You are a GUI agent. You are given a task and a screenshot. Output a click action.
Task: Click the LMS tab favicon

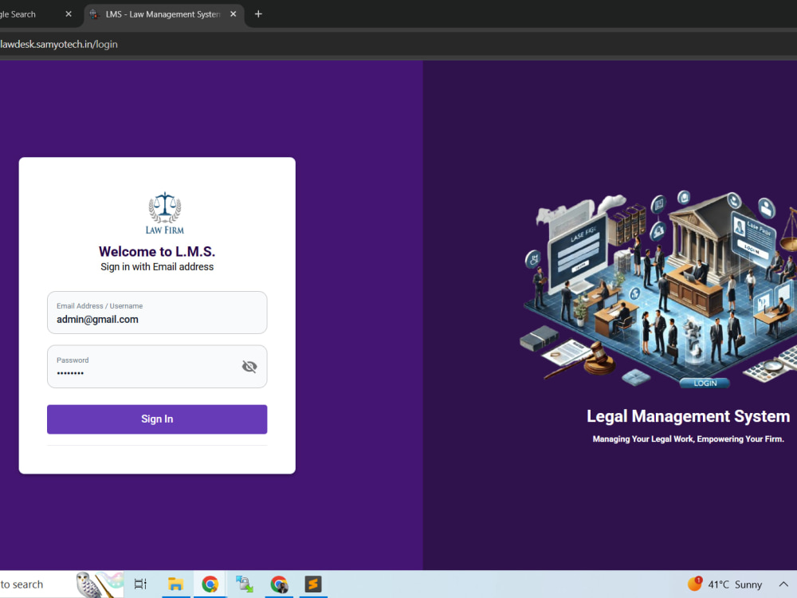coord(95,14)
